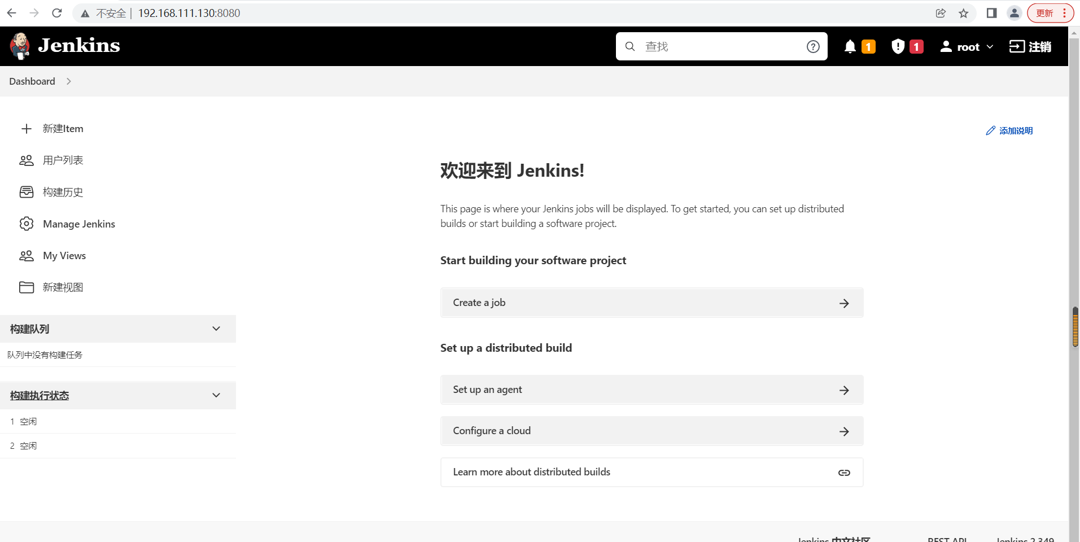Open My Views in the sidebar
The image size is (1080, 542).
tap(64, 256)
